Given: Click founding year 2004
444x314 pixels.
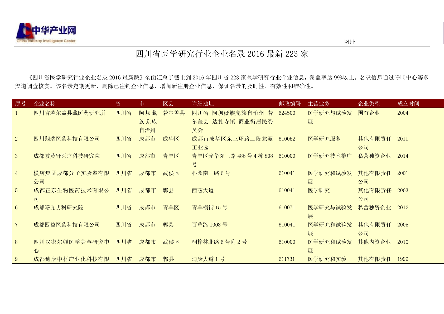Looking at the screenshot, I should pyautogui.click(x=403, y=113).
